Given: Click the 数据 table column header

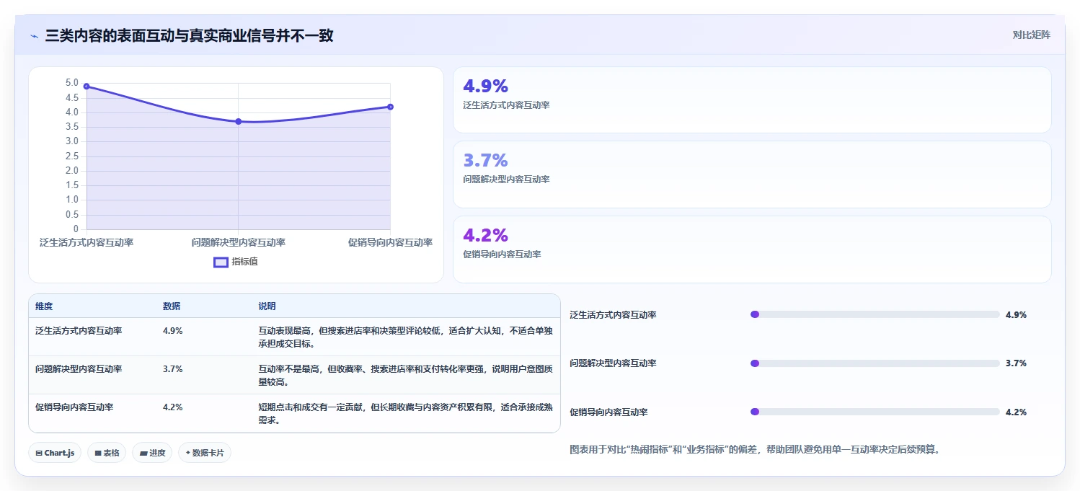Looking at the screenshot, I should point(172,306).
